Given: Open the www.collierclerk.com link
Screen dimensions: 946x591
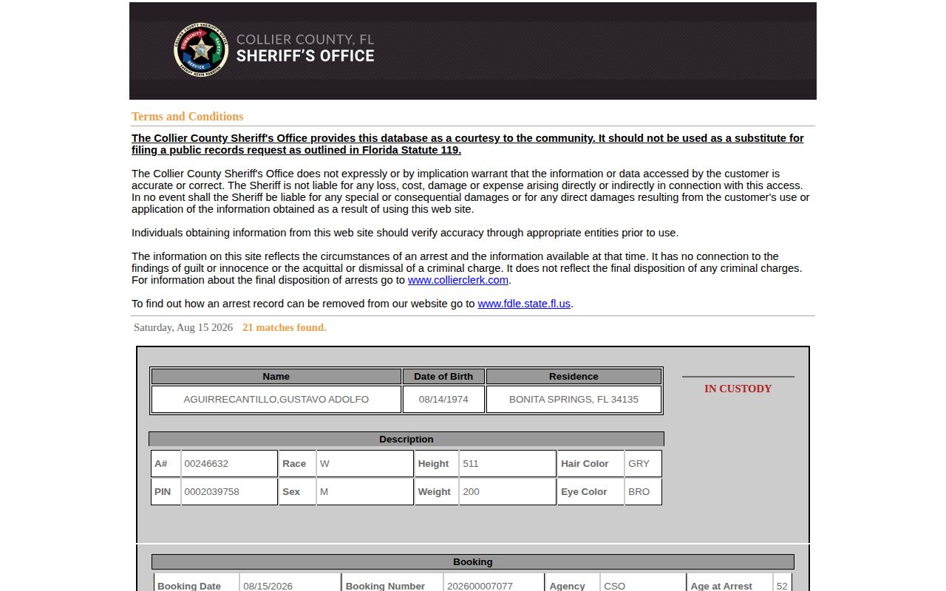Looking at the screenshot, I should coord(458,280).
